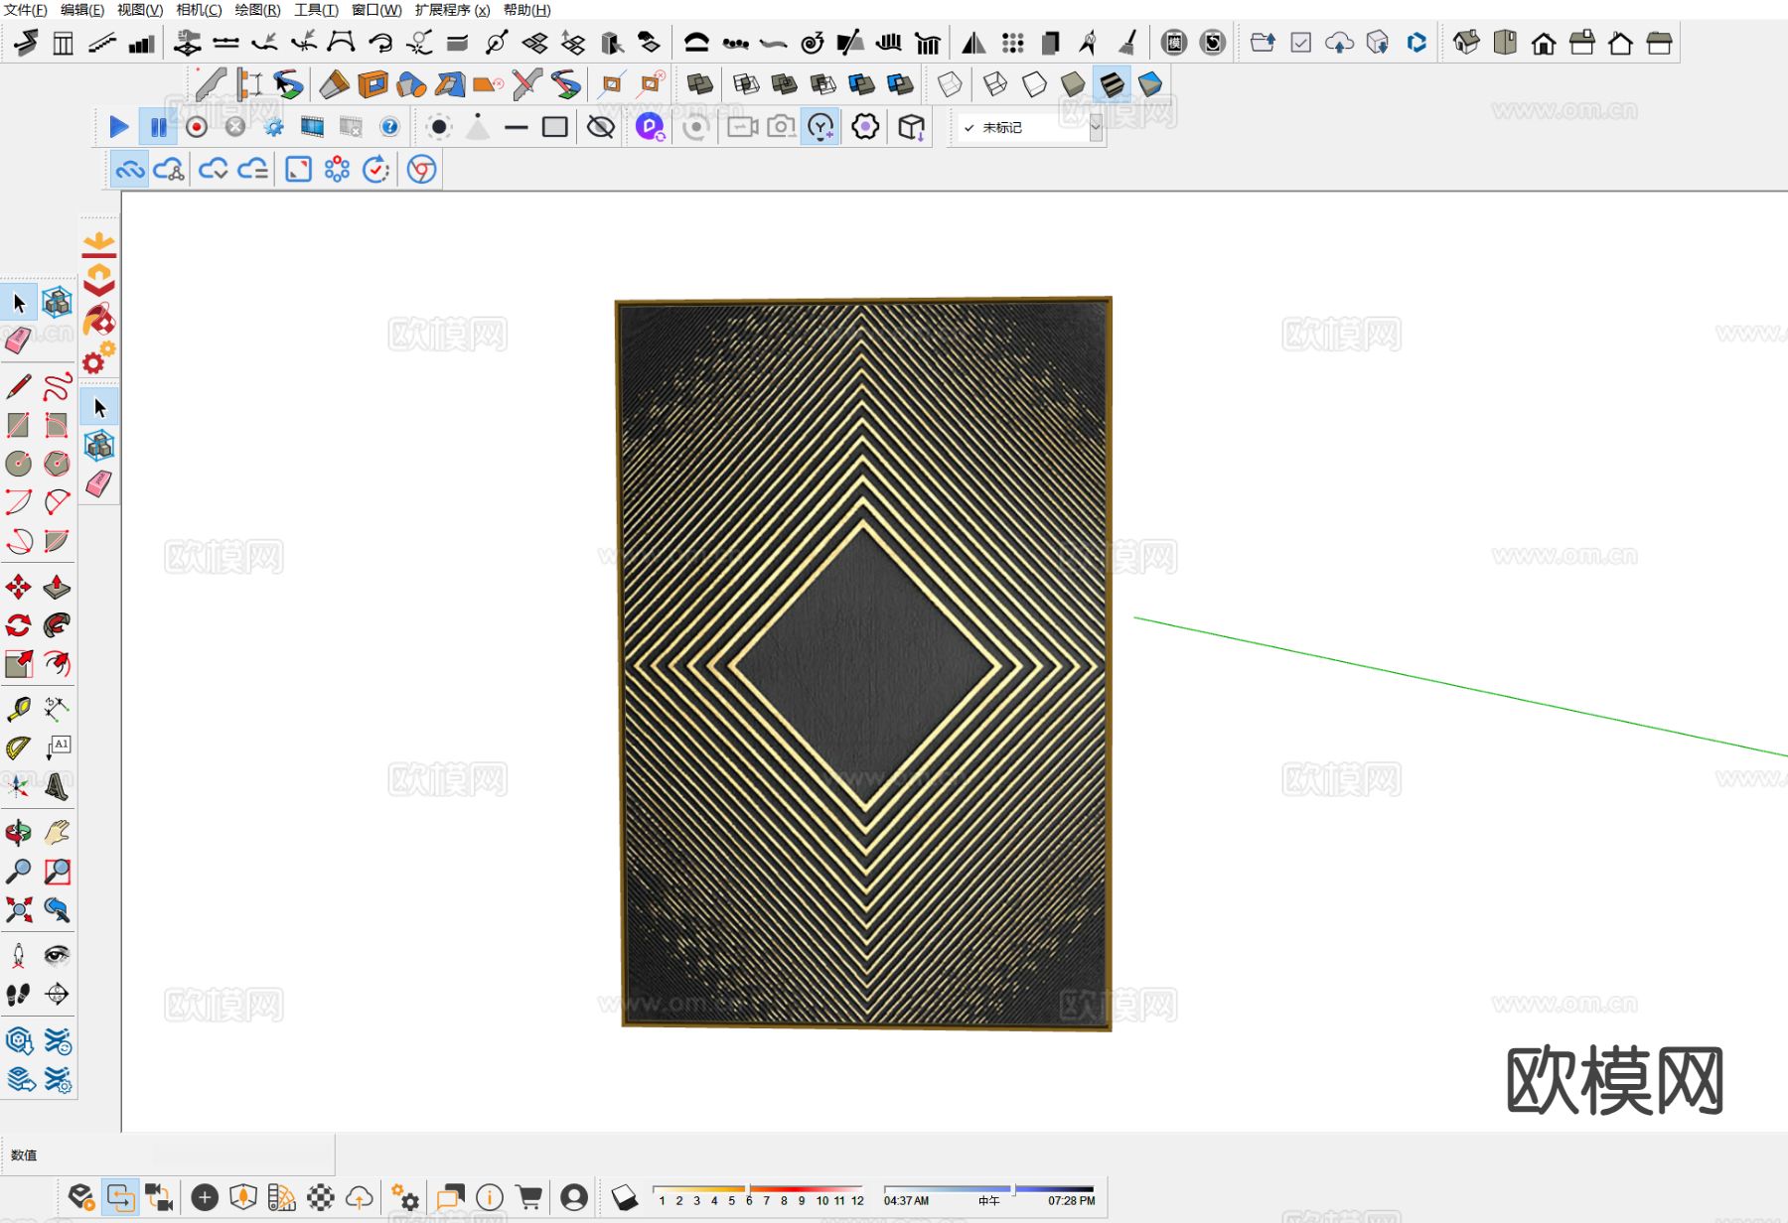Choose the Move tool
Screen dimensions: 1788x1223
[x=19, y=588]
